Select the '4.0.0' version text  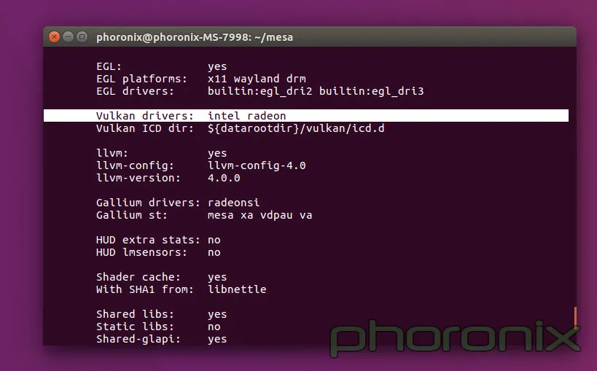tap(224, 178)
